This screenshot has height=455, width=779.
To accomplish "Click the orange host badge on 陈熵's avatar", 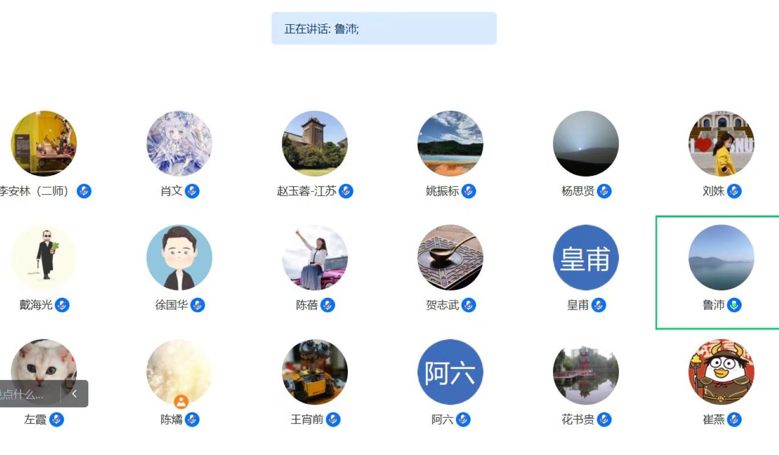I will 181,401.
